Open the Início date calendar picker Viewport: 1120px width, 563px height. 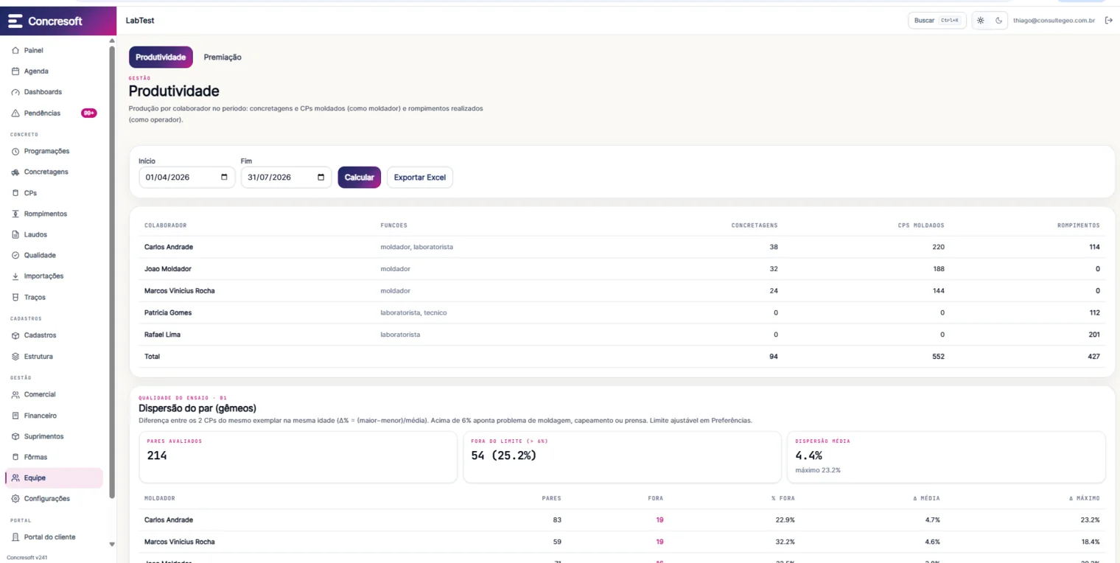pyautogui.click(x=224, y=178)
